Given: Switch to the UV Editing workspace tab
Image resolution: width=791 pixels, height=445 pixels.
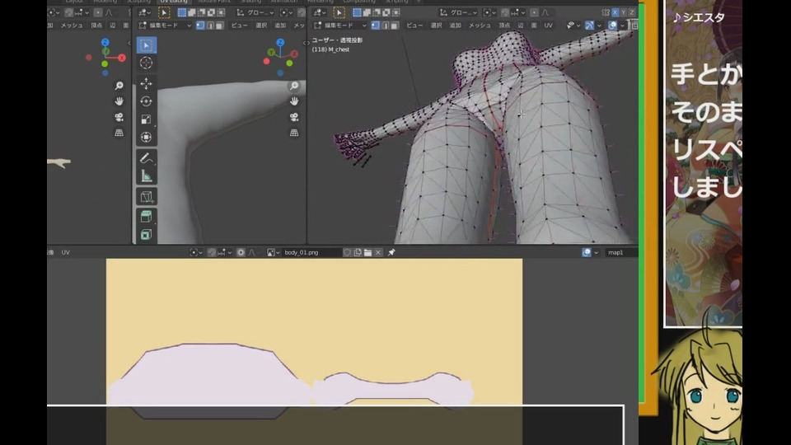Looking at the screenshot, I should [174, 2].
